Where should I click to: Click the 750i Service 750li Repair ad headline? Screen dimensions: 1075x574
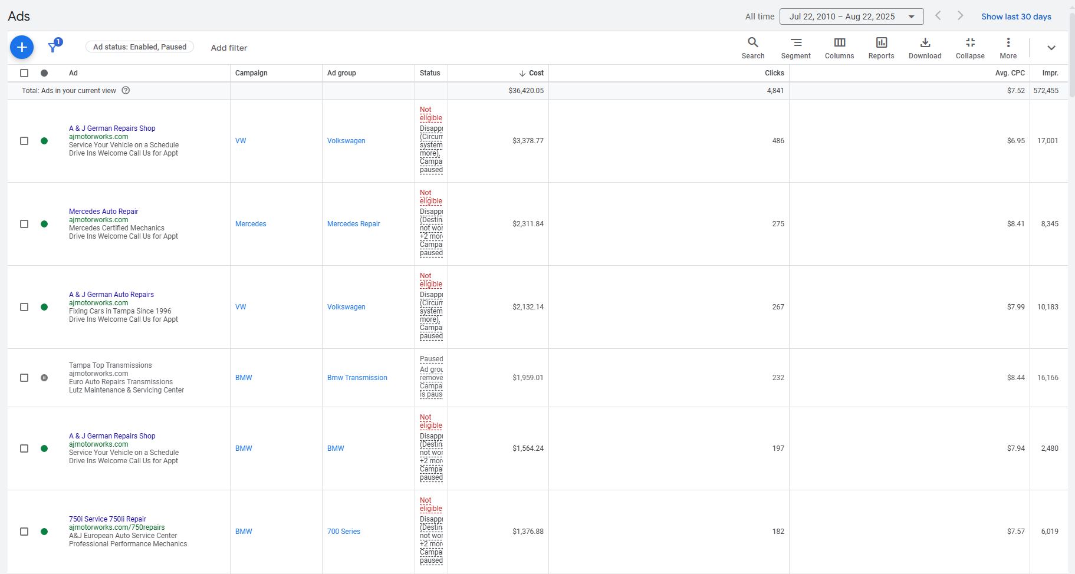pos(107,519)
